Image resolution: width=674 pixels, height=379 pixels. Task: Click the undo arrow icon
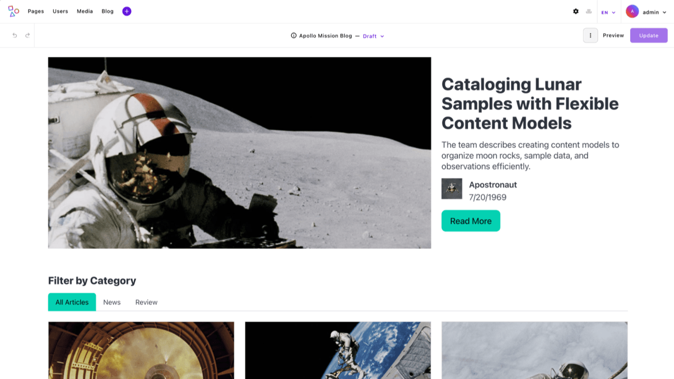pyautogui.click(x=15, y=35)
